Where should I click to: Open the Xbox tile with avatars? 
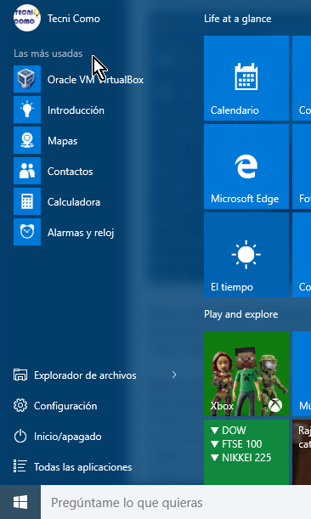246,374
